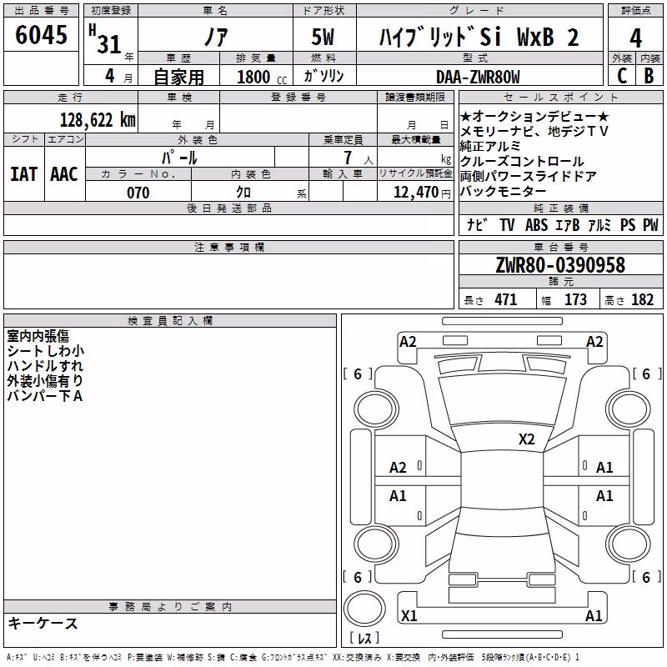Click exterior grade C
This screenshot has width=667, height=667.
pyautogui.click(x=622, y=76)
